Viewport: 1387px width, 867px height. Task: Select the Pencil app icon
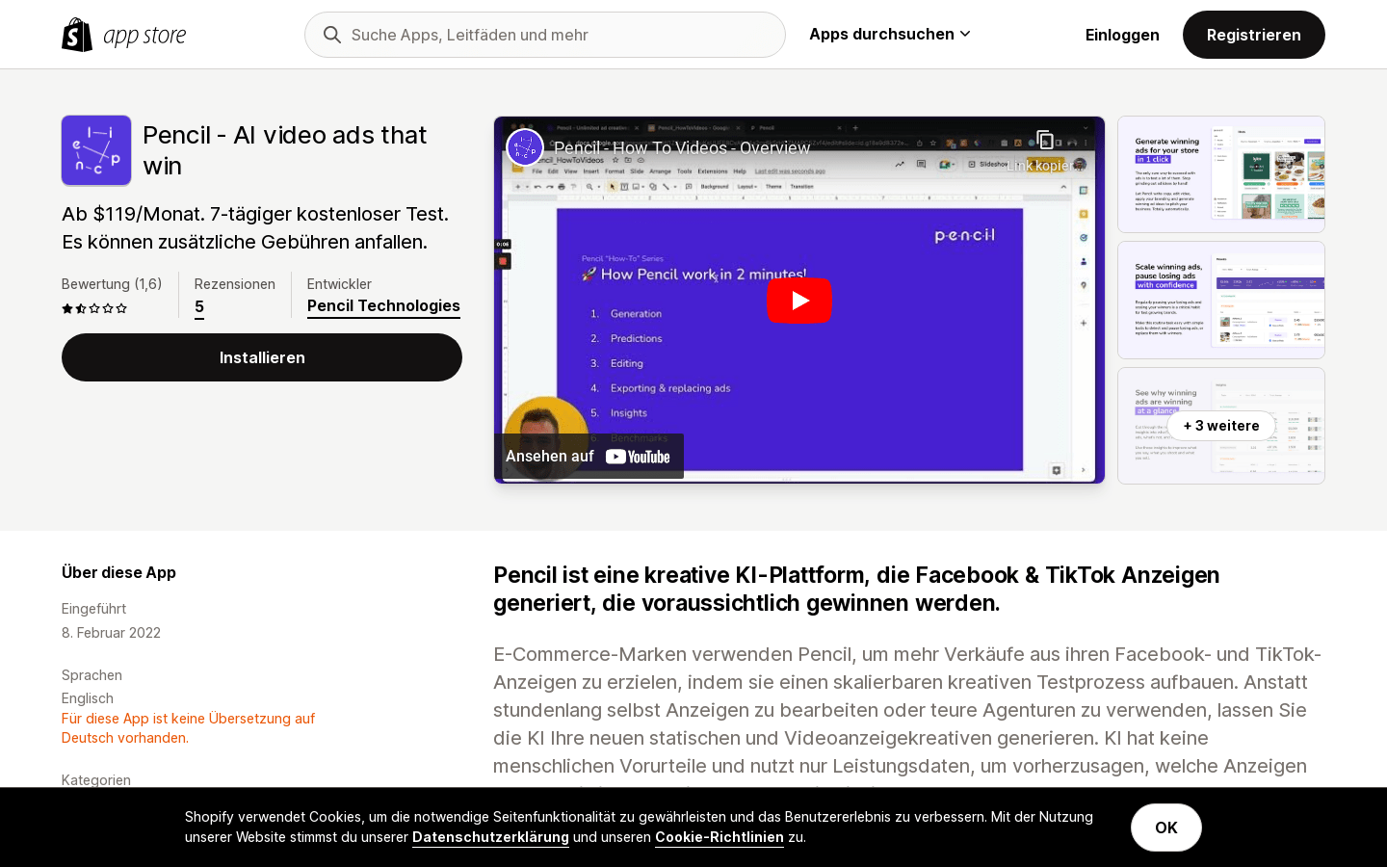tap(95, 150)
